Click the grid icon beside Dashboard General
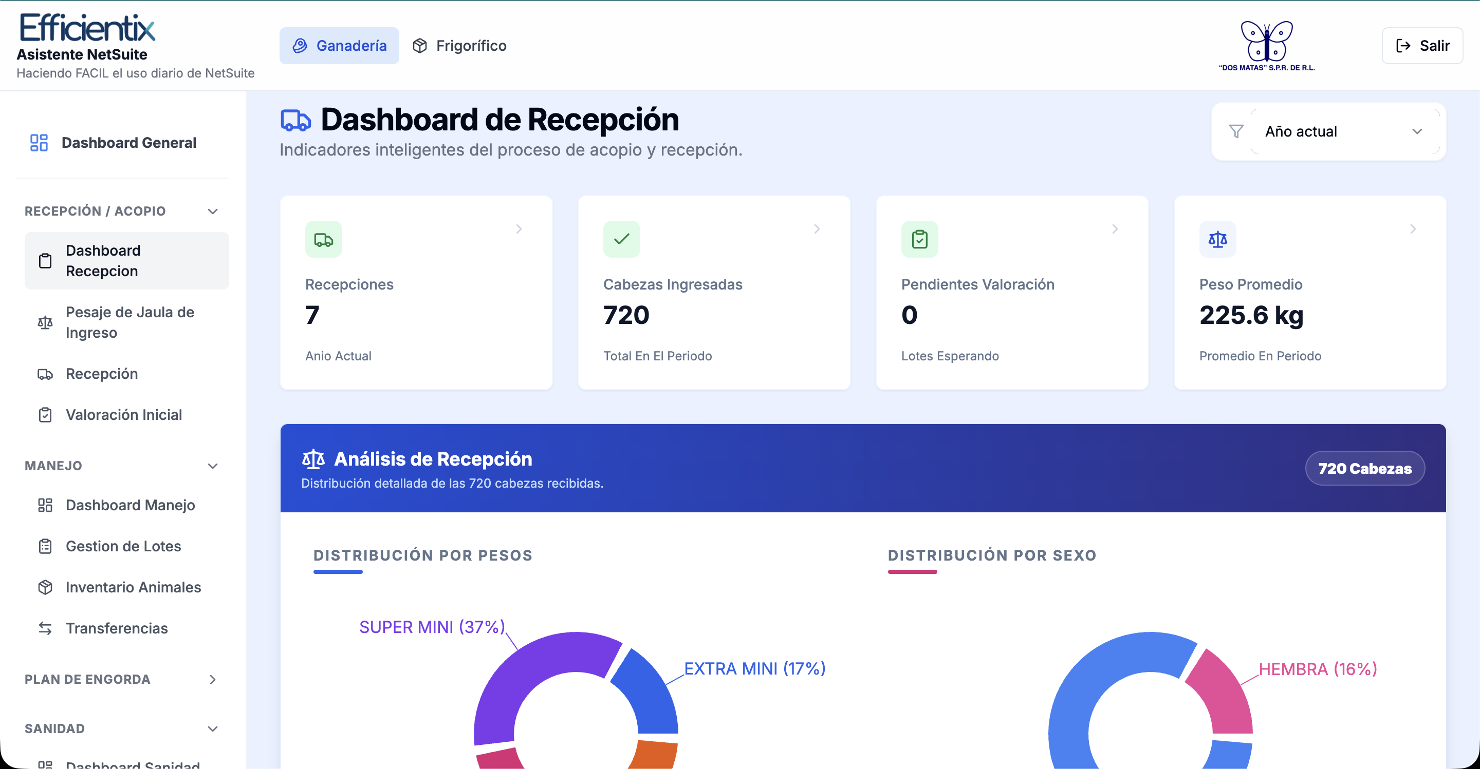The image size is (1480, 769). coord(39,143)
